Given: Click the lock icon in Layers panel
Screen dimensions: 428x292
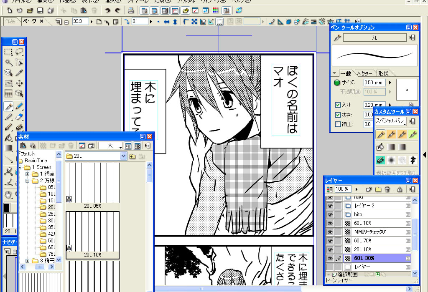Looking at the screenshot, I should pos(400,189).
